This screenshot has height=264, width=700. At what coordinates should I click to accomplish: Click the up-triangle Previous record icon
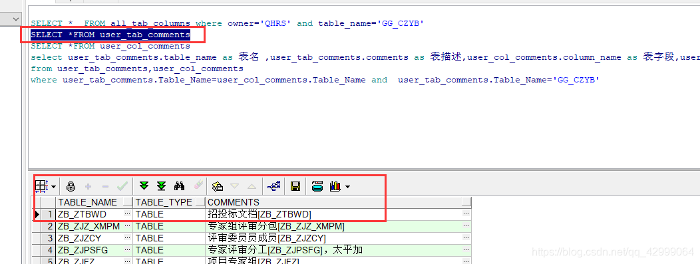[252, 186]
